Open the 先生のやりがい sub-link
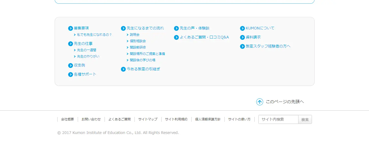Image resolution: width=369 pixels, height=152 pixels. (88, 57)
